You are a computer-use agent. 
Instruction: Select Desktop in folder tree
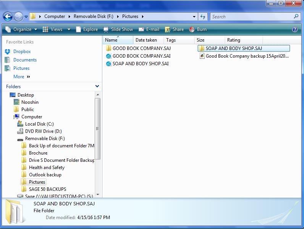tap(26, 95)
